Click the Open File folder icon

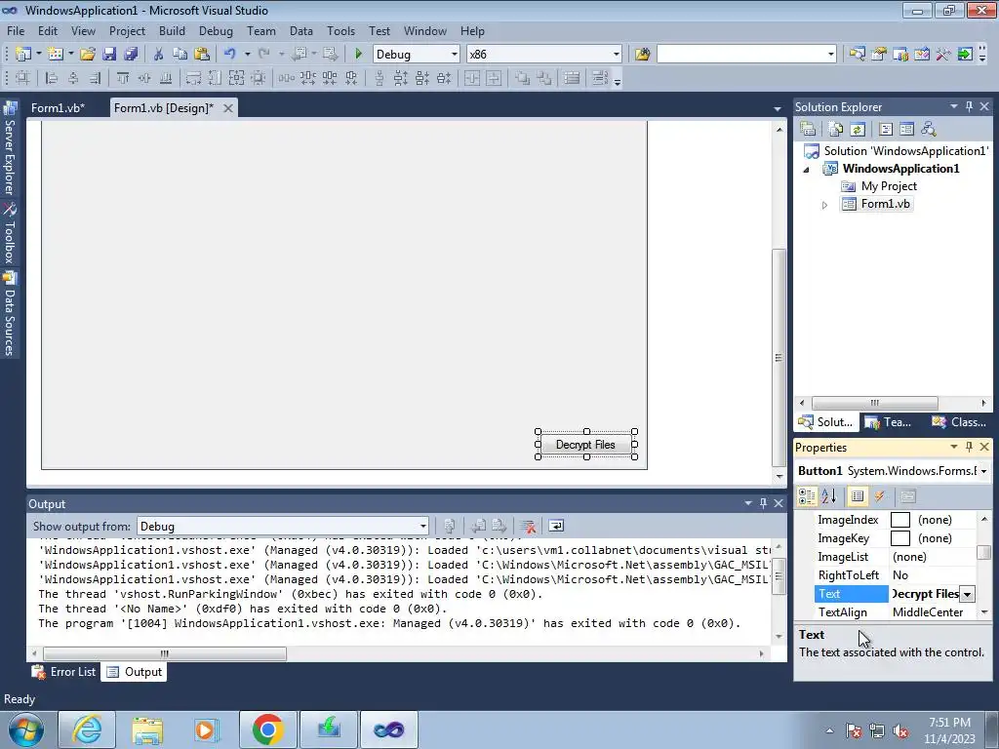point(87,55)
